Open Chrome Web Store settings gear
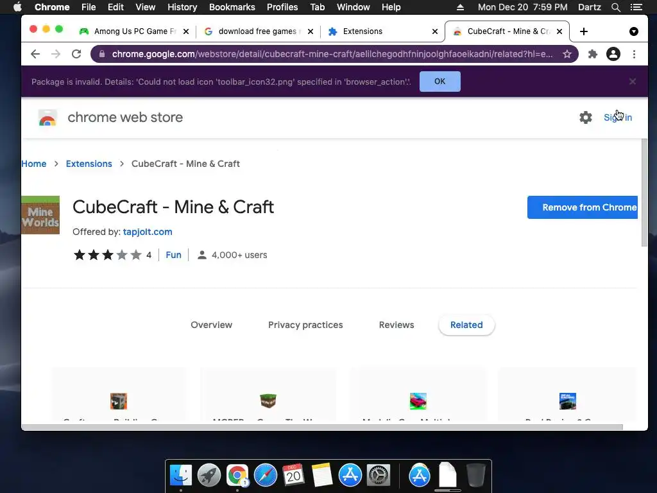This screenshot has width=657, height=493. 585,117
